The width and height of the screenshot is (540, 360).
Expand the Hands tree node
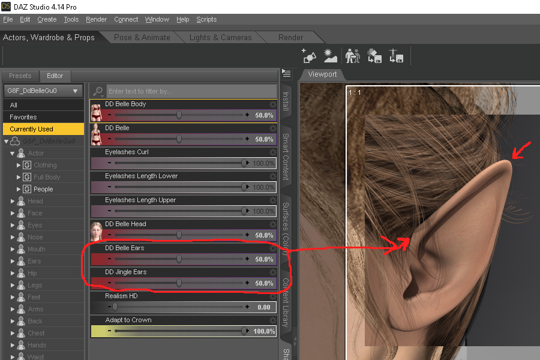[x=13, y=345]
